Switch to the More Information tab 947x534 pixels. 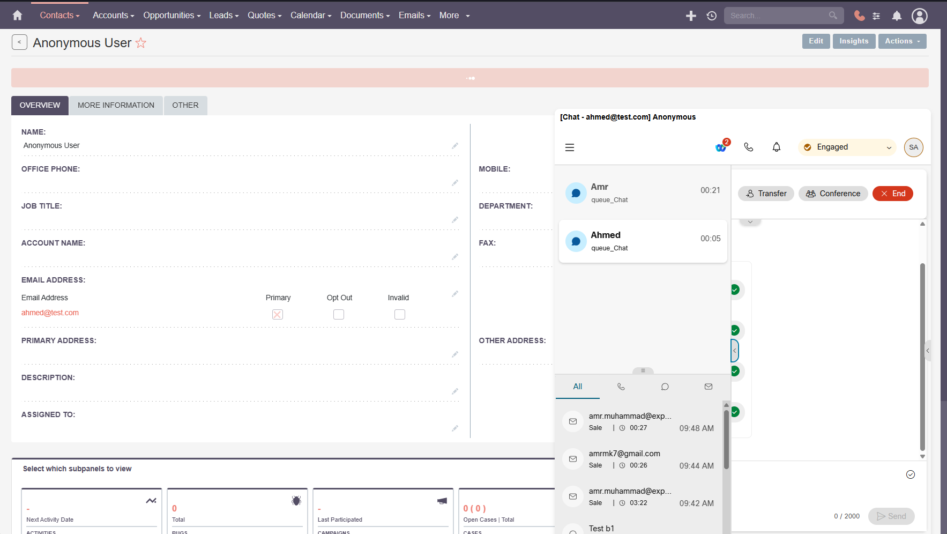(116, 106)
